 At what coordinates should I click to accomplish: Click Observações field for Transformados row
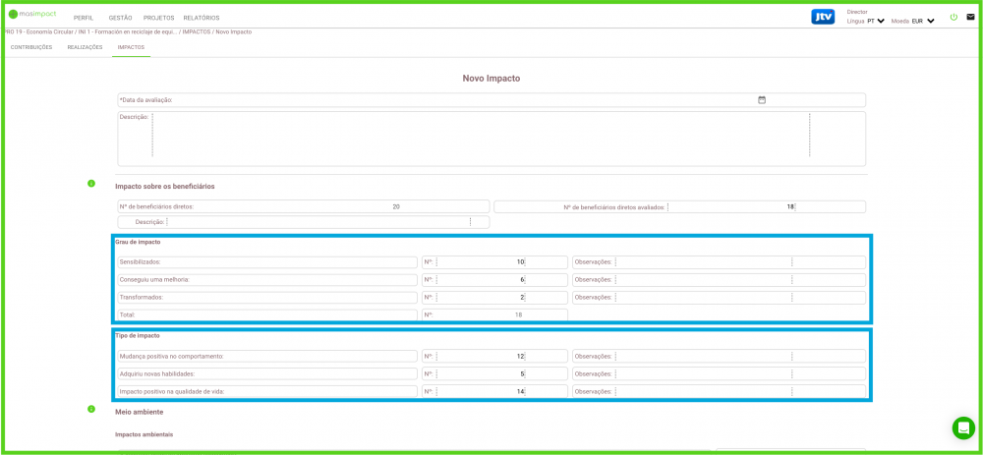703,298
